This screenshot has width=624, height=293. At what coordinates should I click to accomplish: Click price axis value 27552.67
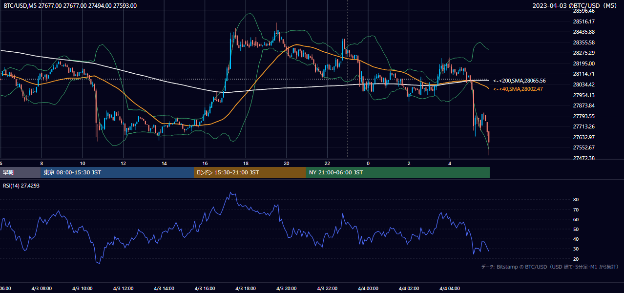[583, 147]
